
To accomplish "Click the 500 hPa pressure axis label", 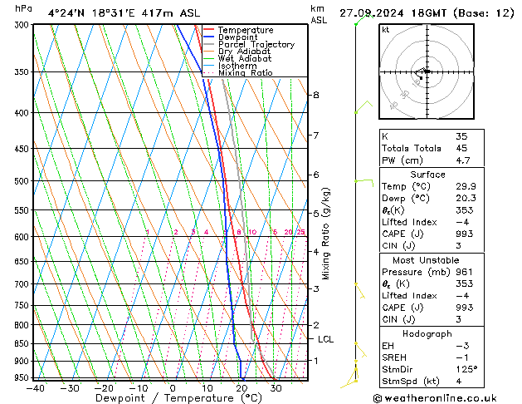I will pos(22,180).
